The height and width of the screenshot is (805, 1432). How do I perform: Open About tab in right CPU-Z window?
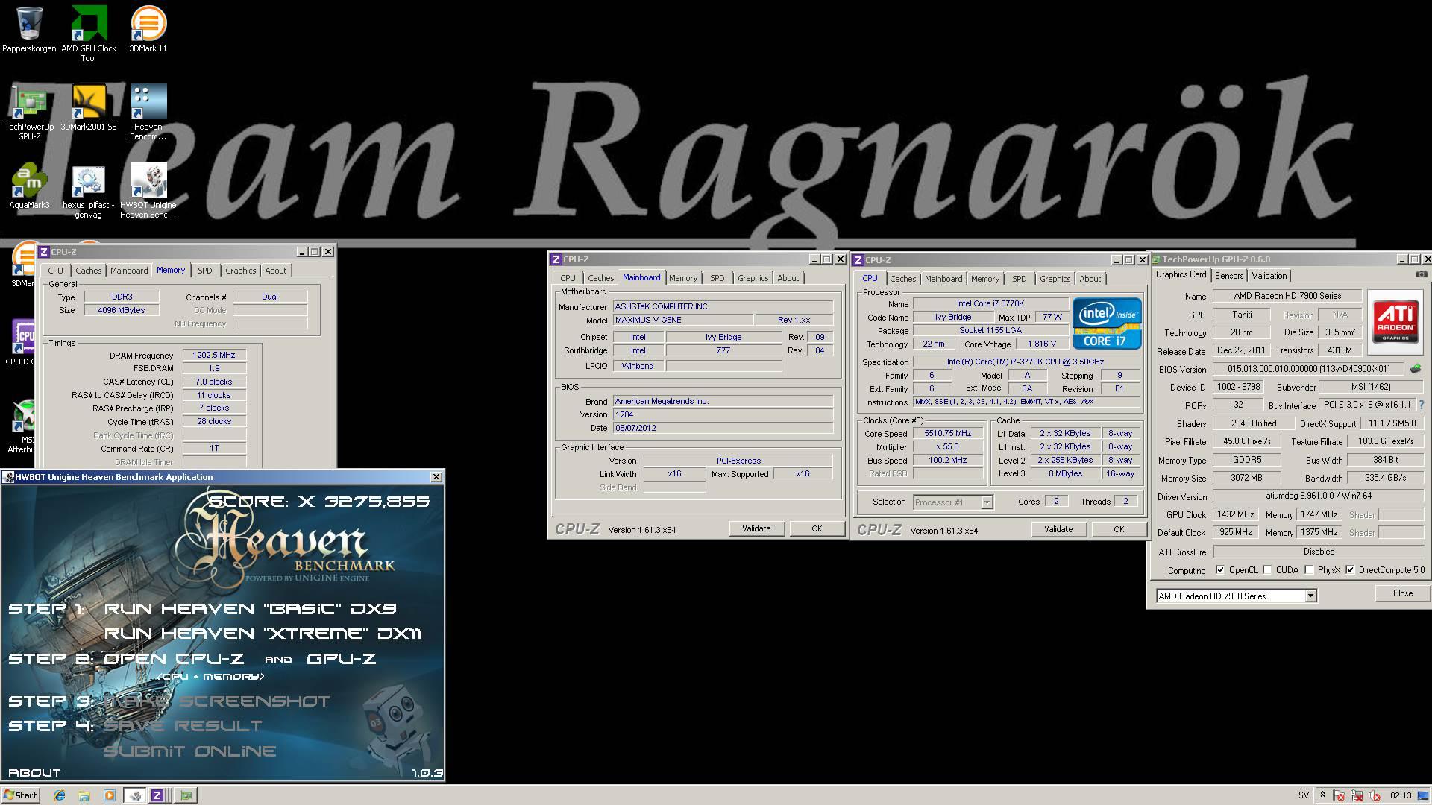[x=1090, y=279]
